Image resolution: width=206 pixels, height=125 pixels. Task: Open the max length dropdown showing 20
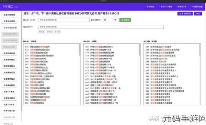[110, 20]
